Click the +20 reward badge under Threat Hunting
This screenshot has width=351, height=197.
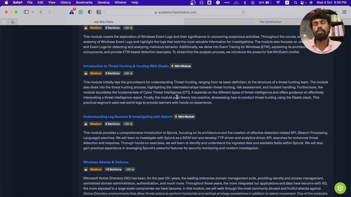[128, 73]
